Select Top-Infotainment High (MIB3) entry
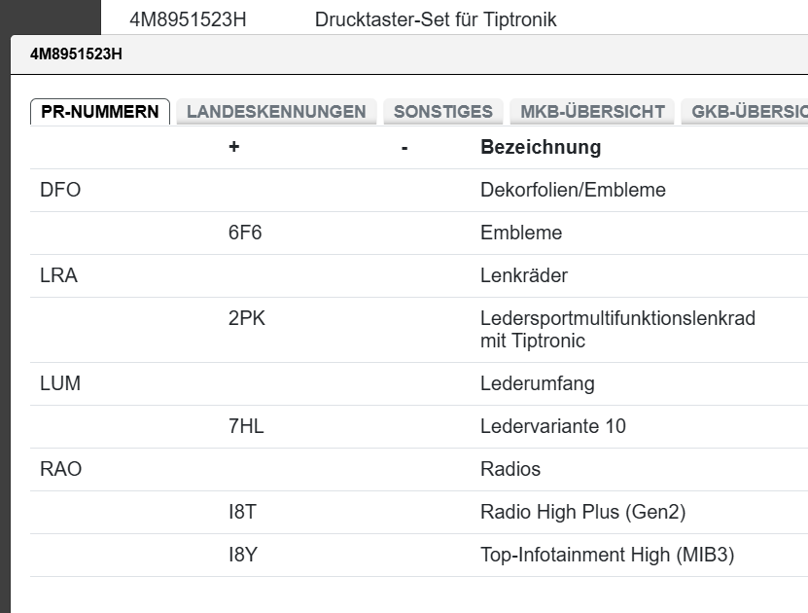Image resolution: width=808 pixels, height=613 pixels. tap(608, 555)
